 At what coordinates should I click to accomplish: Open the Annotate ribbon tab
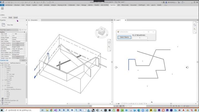[47, 5]
